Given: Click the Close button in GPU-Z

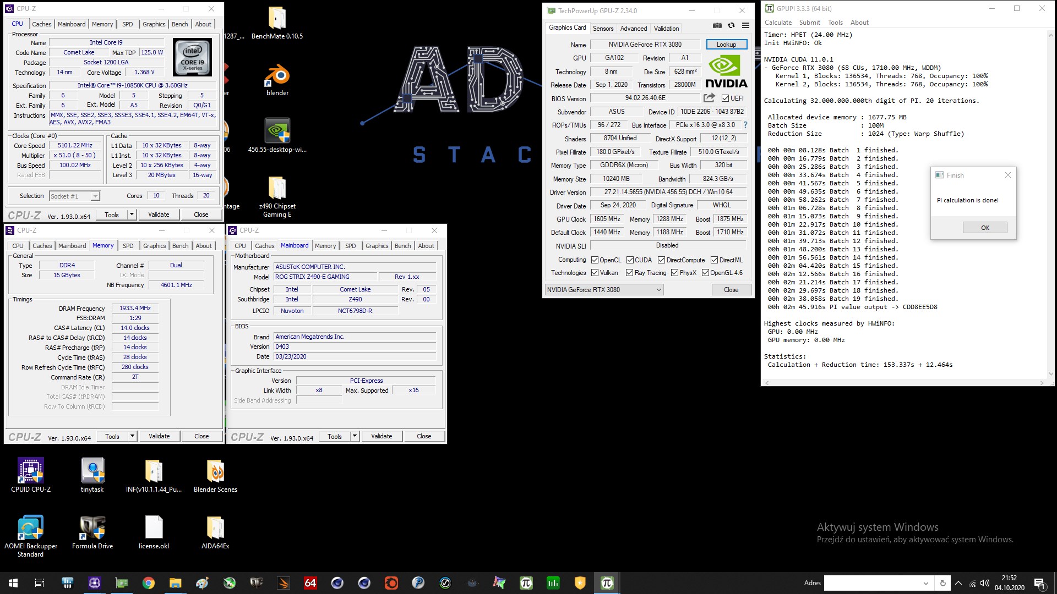Looking at the screenshot, I should 731,290.
